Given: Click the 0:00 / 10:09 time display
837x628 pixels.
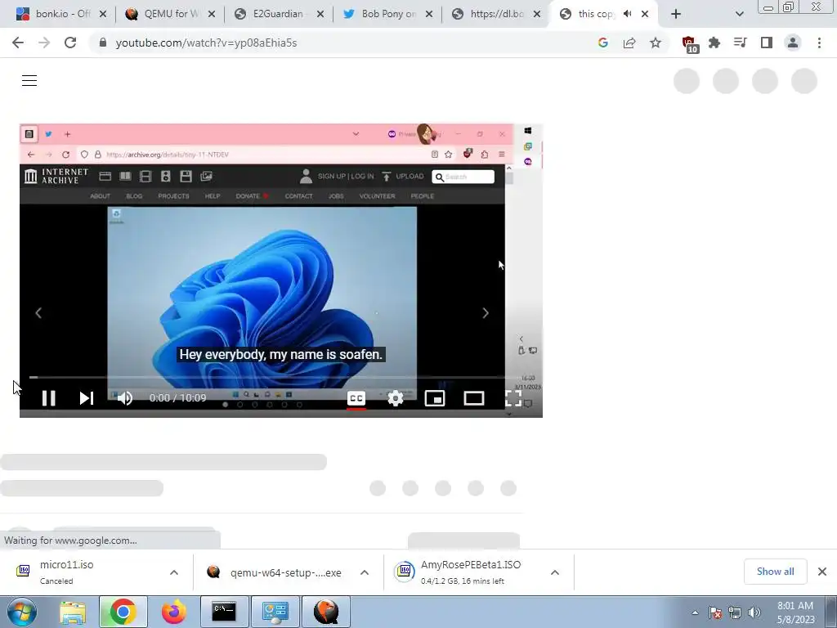Looking at the screenshot, I should coord(177,398).
